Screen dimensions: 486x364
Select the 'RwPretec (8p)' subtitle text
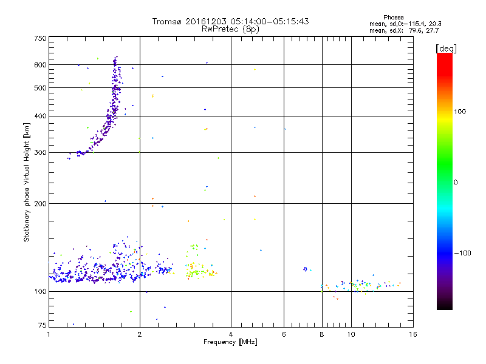coord(230,29)
